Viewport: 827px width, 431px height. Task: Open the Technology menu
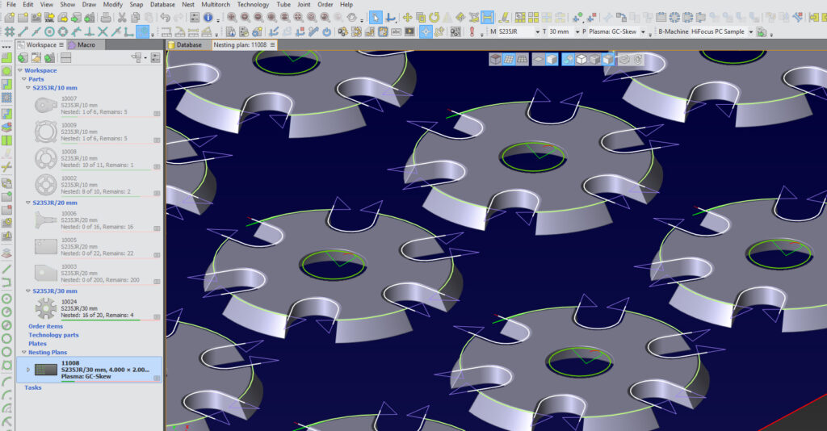click(253, 4)
